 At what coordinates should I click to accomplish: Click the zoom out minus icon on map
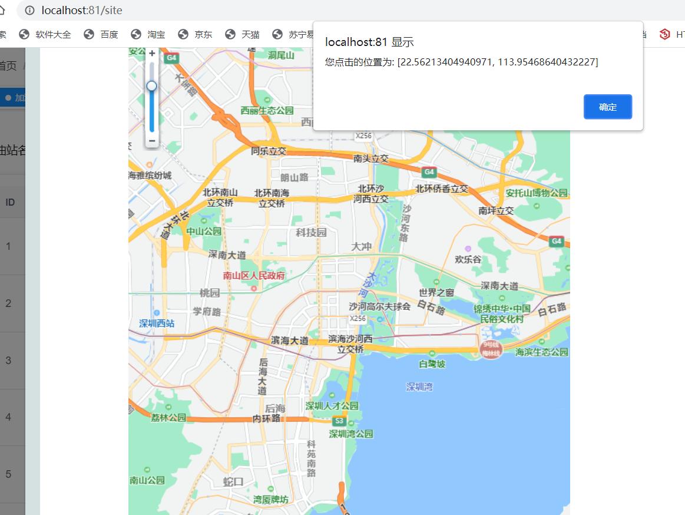[x=152, y=141]
